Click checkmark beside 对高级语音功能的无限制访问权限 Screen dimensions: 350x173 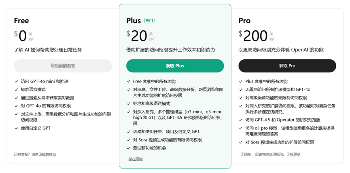pyautogui.click(x=241, y=98)
